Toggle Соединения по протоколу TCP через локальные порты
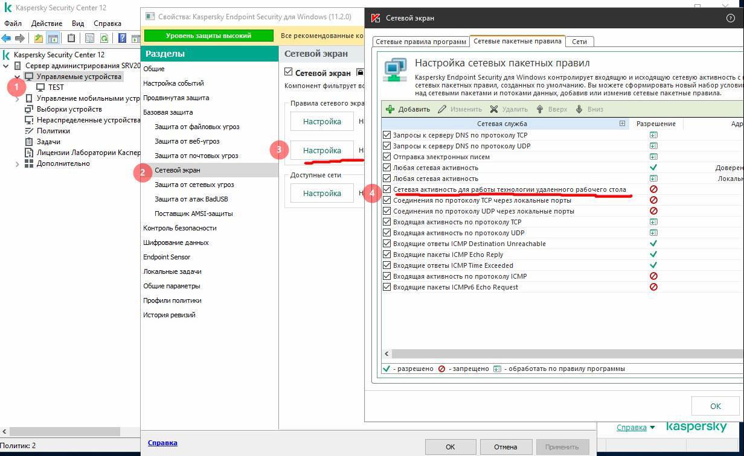The height and width of the screenshot is (456, 744). click(387, 200)
